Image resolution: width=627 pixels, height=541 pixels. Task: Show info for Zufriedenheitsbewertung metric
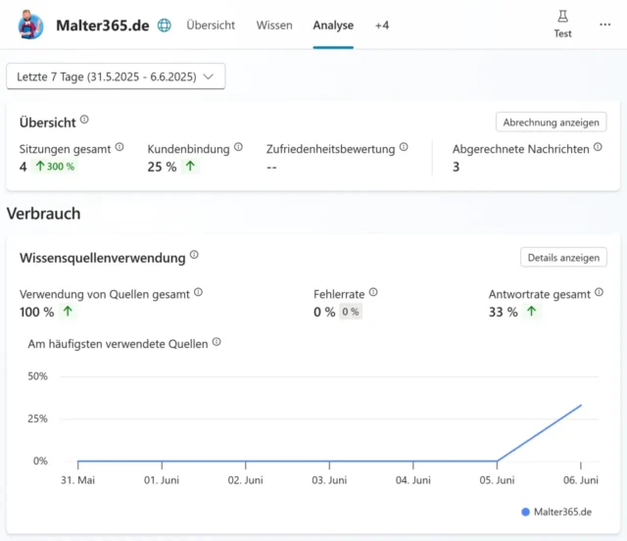[402, 147]
